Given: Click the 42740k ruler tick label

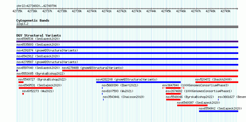Looking at the screenshot, I should 92,11.
